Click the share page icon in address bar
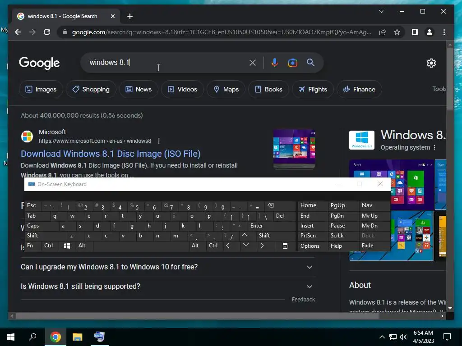462x346 pixels. coord(383,32)
